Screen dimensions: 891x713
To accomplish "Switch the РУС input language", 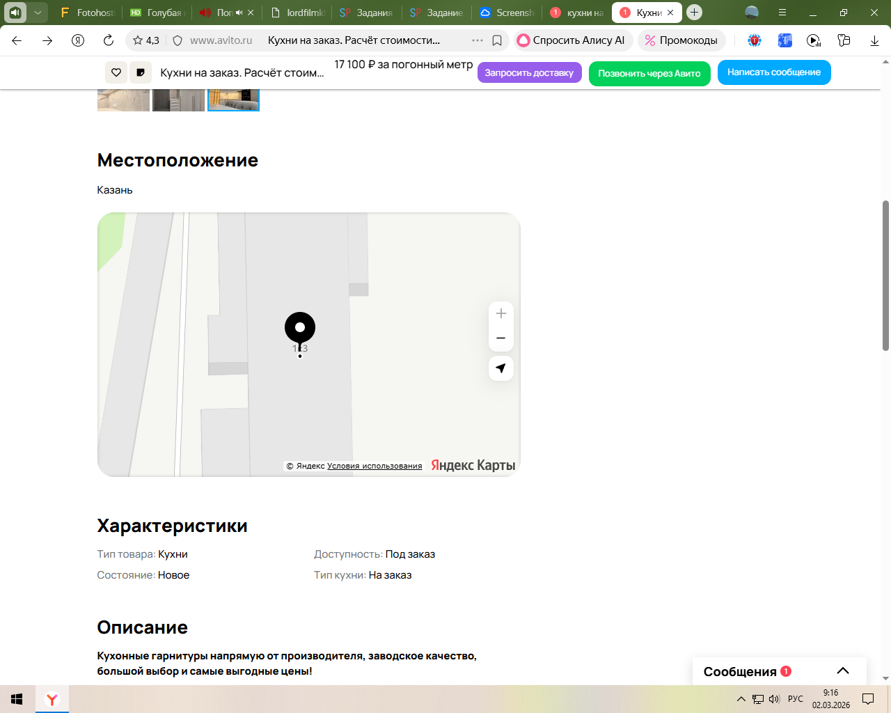I will pos(796,699).
